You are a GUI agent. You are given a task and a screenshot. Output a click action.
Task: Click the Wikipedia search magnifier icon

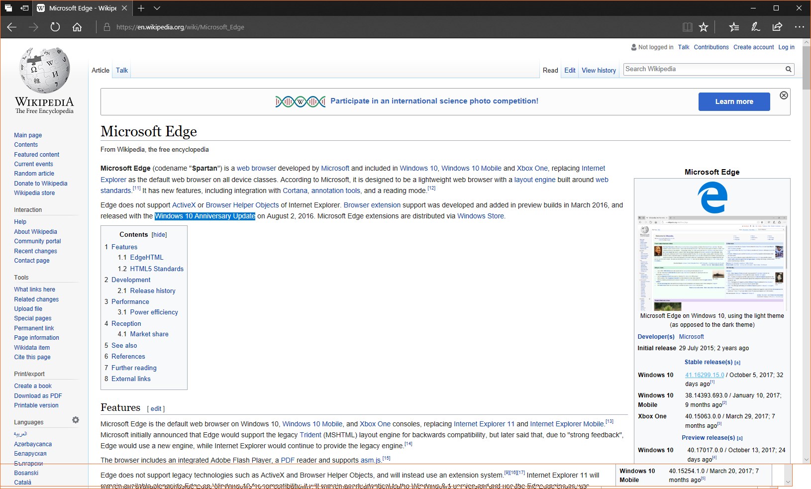[x=788, y=69]
